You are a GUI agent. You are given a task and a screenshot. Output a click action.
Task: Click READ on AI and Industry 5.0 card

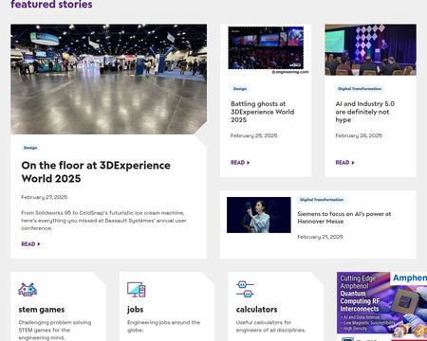coord(344,163)
